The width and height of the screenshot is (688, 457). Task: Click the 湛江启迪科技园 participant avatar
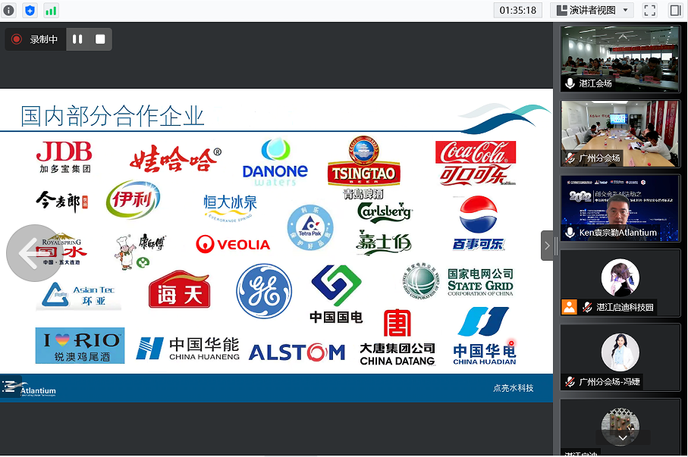620,277
